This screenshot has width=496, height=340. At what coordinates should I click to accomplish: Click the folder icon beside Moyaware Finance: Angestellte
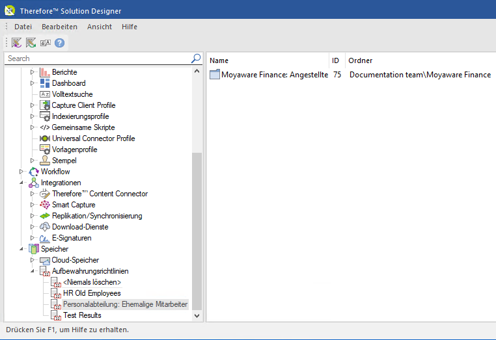coord(214,75)
